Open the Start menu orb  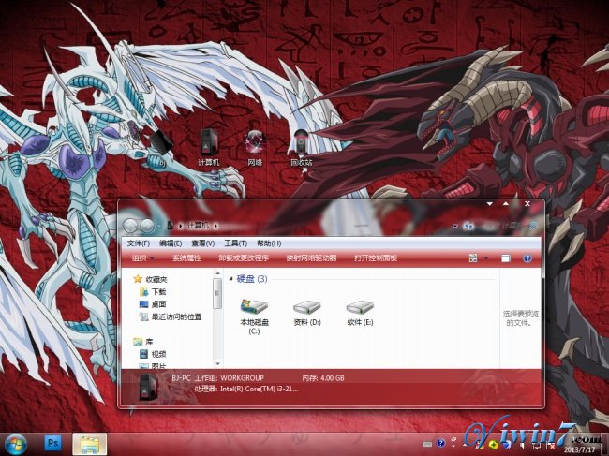click(15, 445)
